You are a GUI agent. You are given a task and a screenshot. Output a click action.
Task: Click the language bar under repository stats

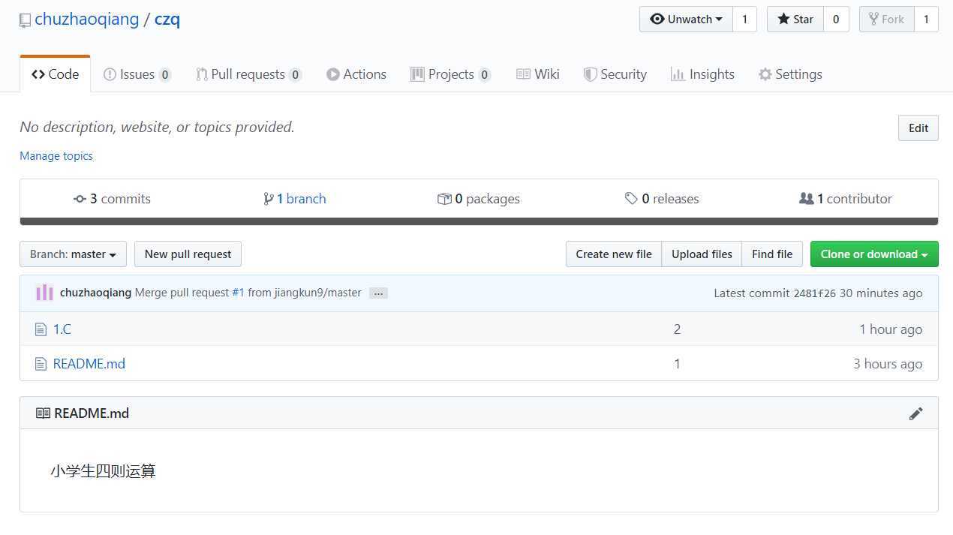coord(479,221)
